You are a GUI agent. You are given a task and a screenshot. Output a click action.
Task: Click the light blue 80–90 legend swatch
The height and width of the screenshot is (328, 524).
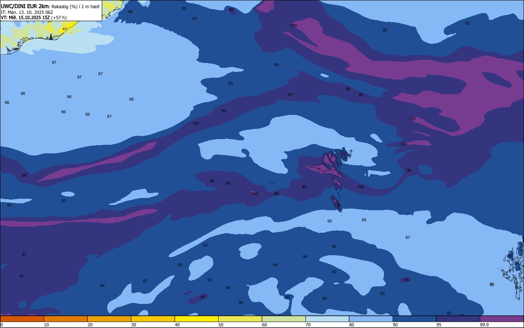pos(371,319)
